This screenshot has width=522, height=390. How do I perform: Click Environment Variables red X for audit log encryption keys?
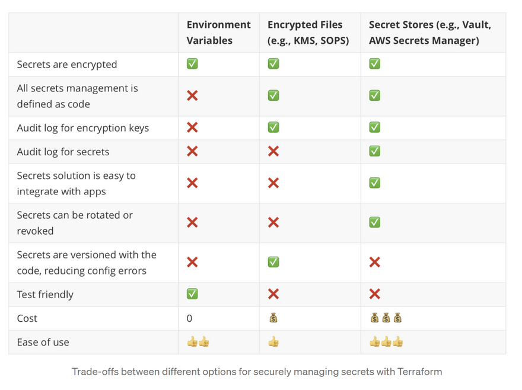click(x=192, y=127)
